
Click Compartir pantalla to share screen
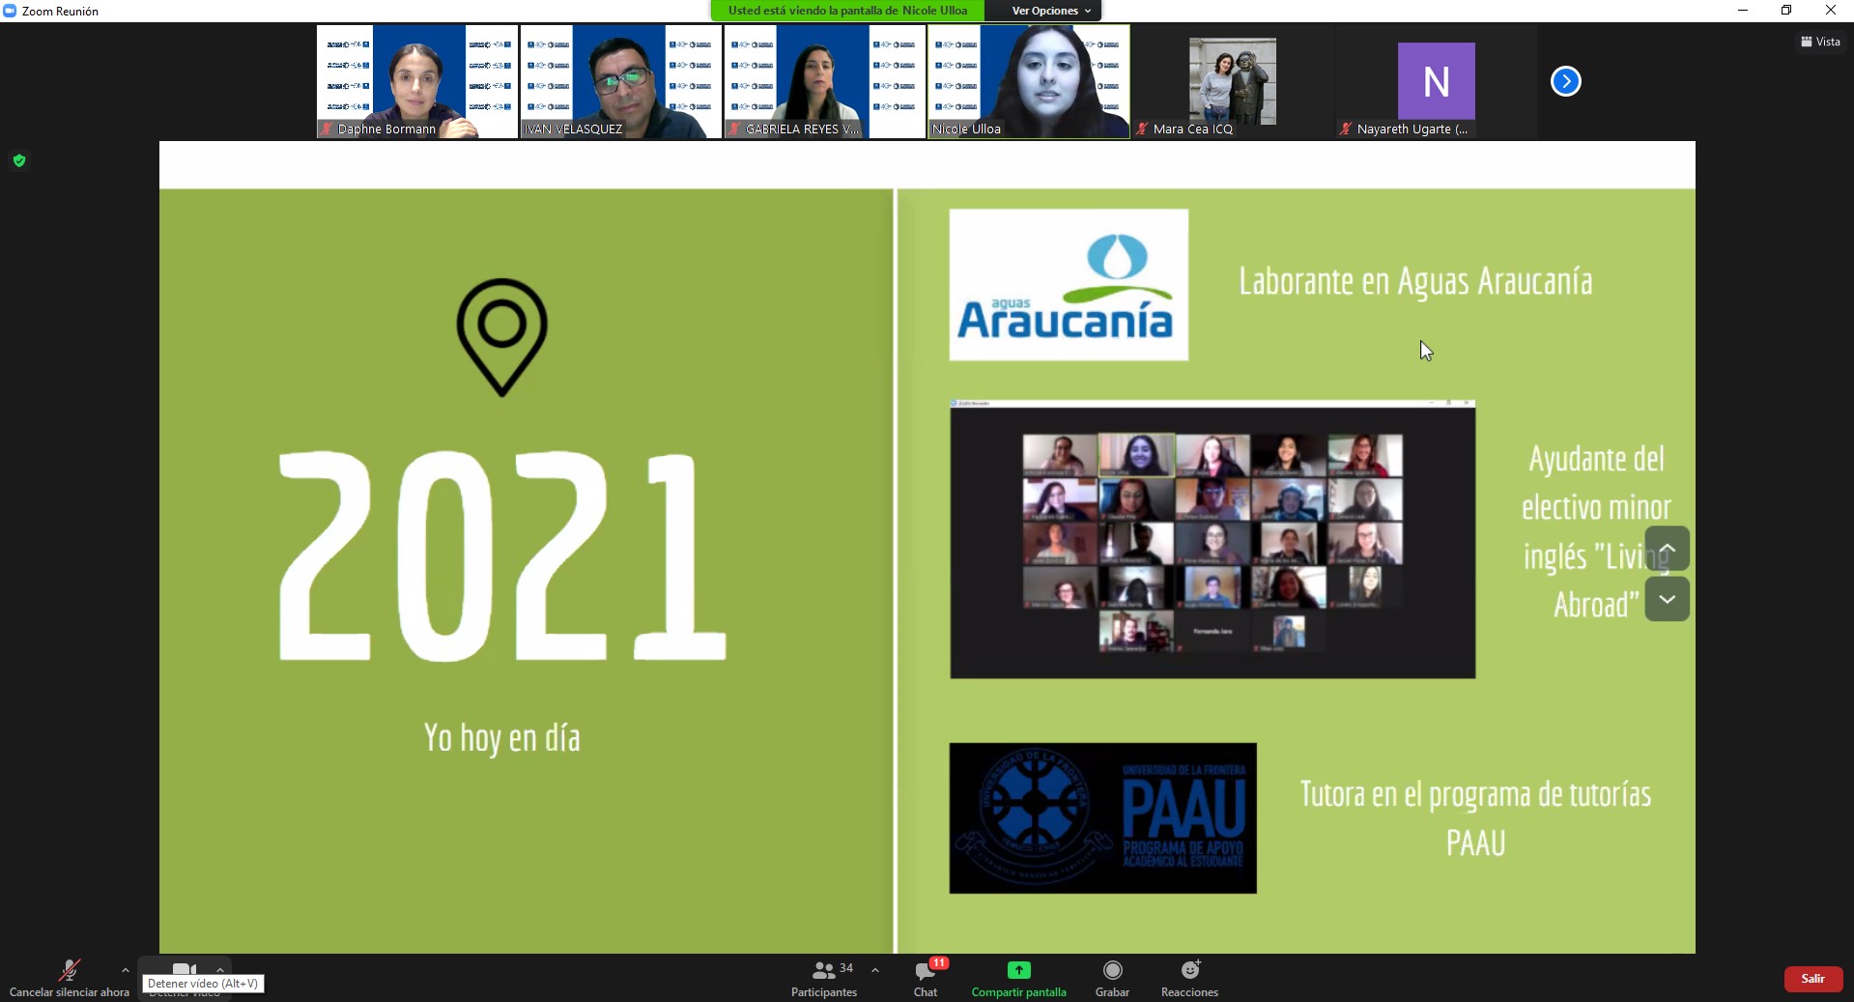coord(1018,977)
